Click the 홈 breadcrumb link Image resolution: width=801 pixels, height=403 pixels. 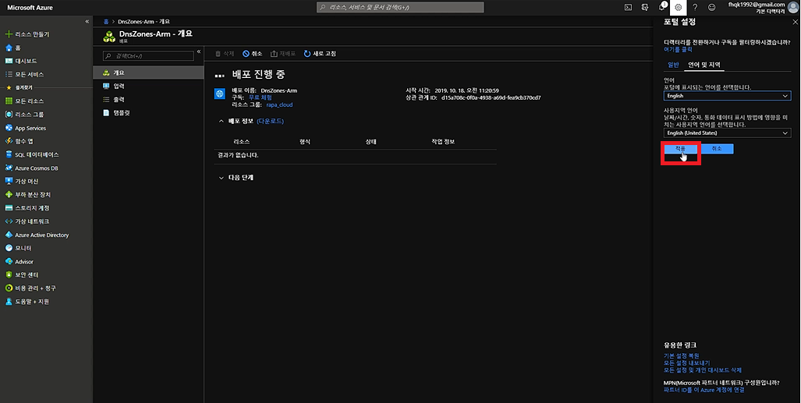tap(106, 22)
